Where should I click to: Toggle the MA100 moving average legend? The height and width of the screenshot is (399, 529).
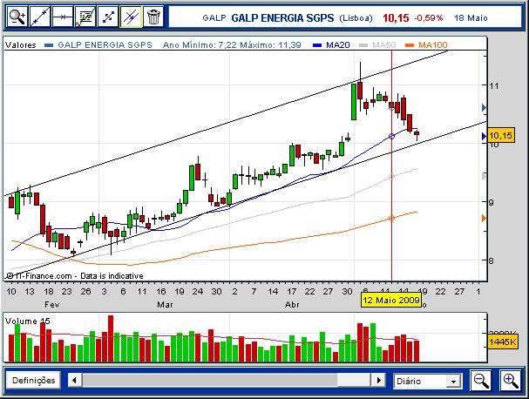coord(427,44)
